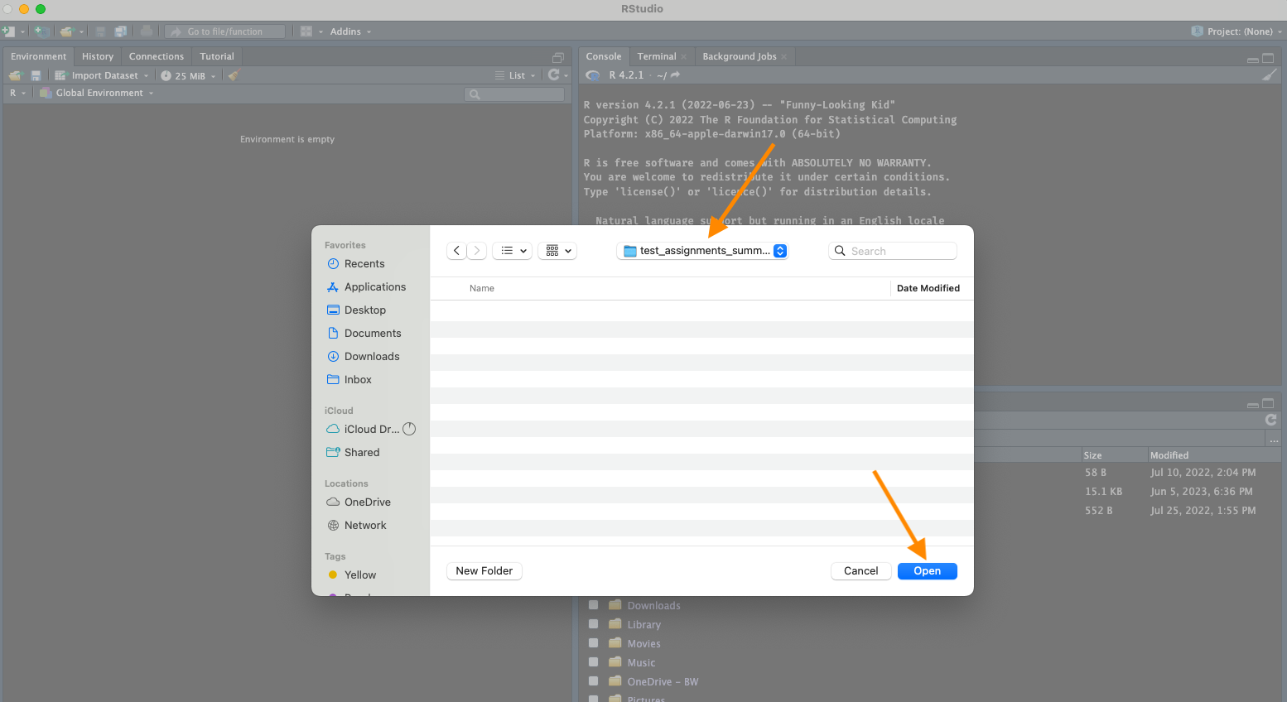The image size is (1287, 702).
Task: Expand the list view options dropdown
Action: pyautogui.click(x=513, y=251)
